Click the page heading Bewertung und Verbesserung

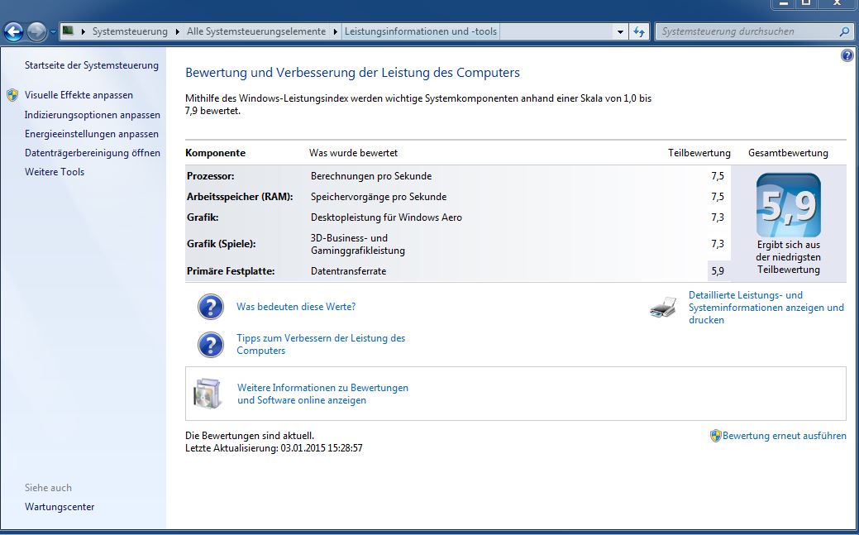[352, 73]
